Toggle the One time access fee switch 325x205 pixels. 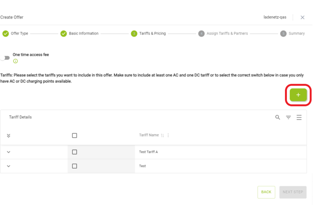[5, 58]
